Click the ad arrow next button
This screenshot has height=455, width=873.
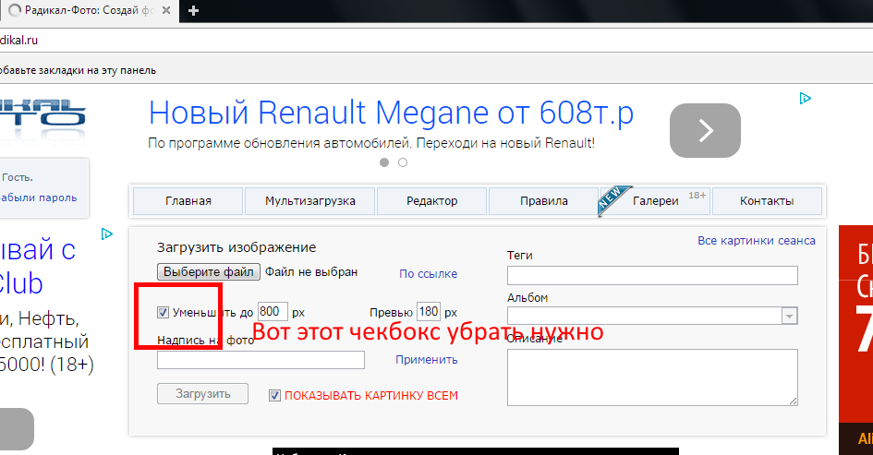[705, 130]
